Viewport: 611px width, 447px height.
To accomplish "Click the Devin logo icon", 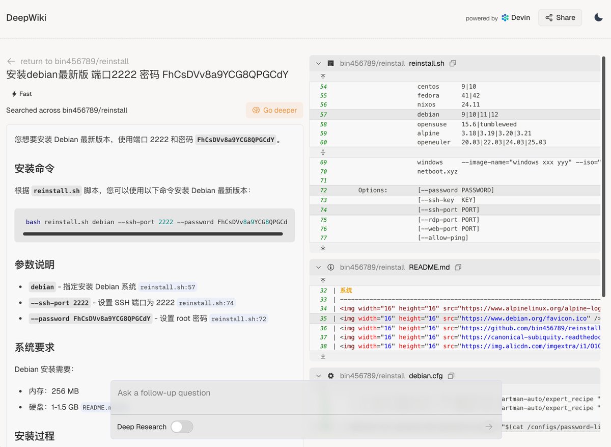I will click(505, 17).
